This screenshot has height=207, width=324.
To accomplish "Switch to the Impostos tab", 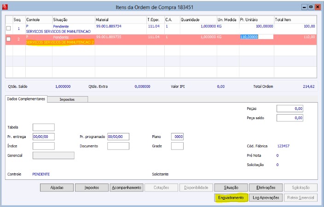I will [67, 99].
